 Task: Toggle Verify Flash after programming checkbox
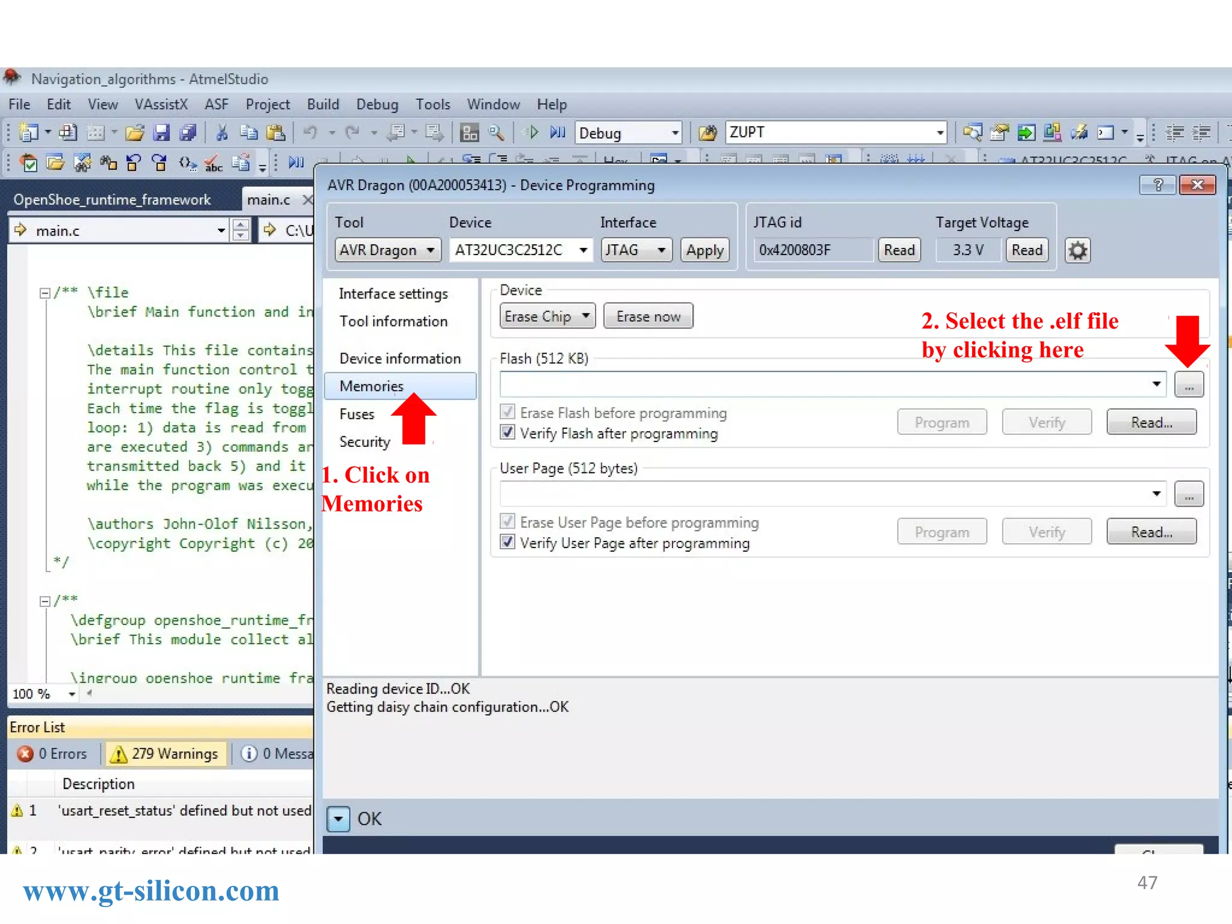tap(508, 433)
